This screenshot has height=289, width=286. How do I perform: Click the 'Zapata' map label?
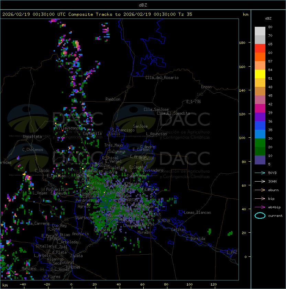click(x=76, y=256)
